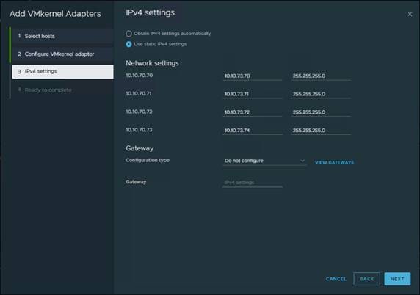Edit subnet mask for host 10.10.70.70
Screen dimensions: 420x295
tap(321, 76)
